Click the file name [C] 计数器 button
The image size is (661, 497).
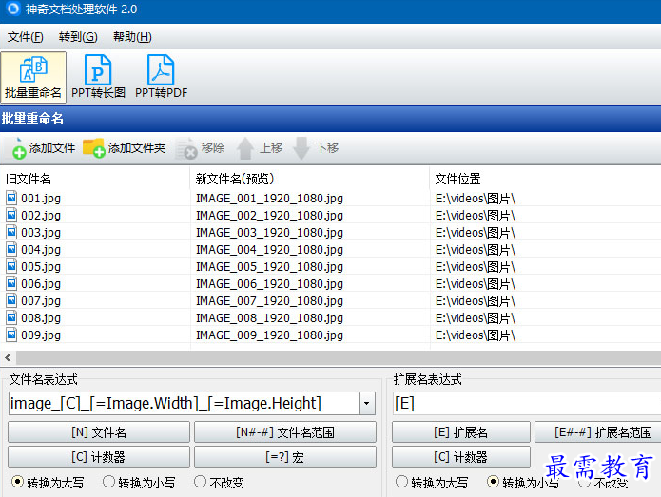(99, 457)
